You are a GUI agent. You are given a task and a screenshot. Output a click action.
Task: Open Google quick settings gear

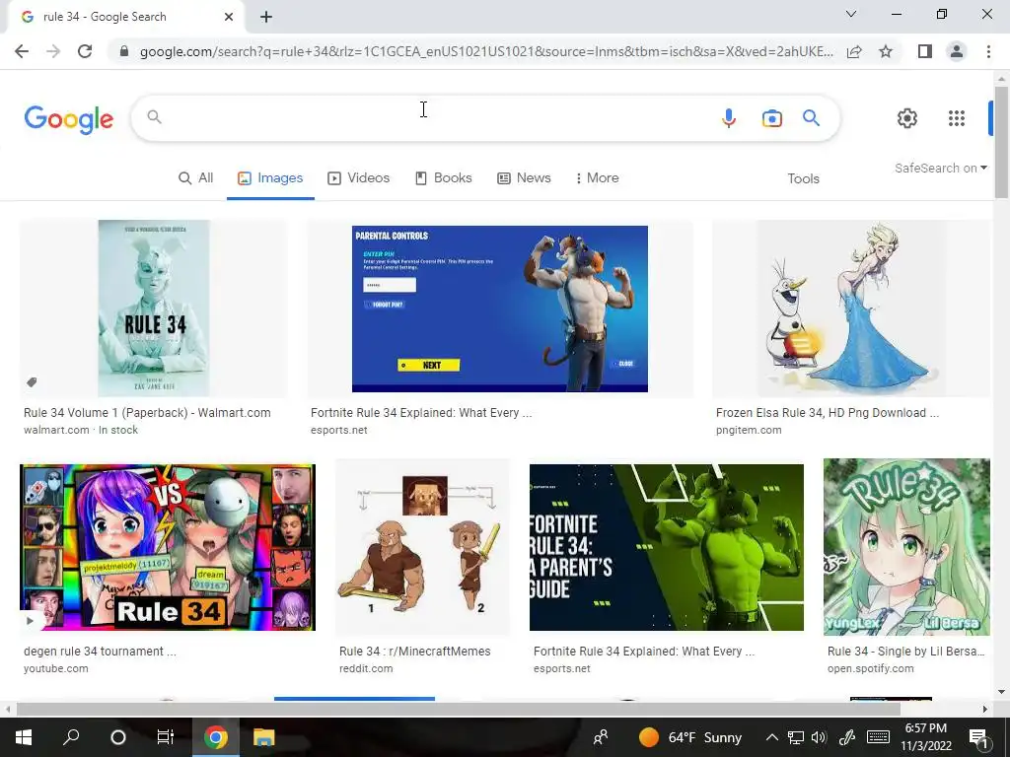pyautogui.click(x=907, y=118)
